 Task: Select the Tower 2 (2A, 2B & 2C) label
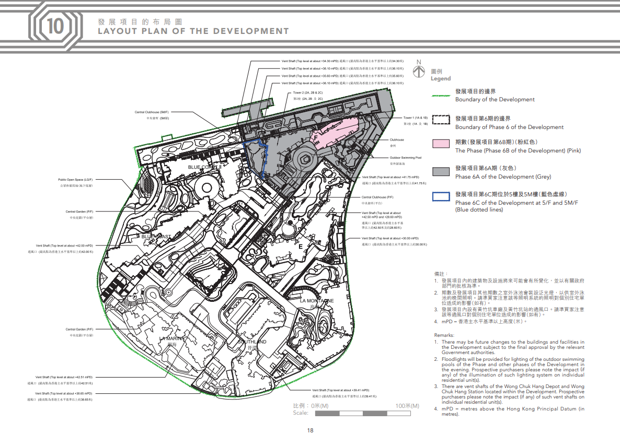[x=308, y=92]
